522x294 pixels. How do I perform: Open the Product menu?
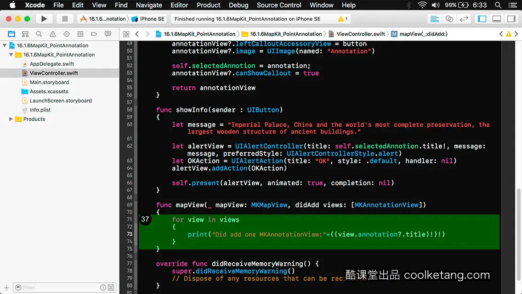209,5
